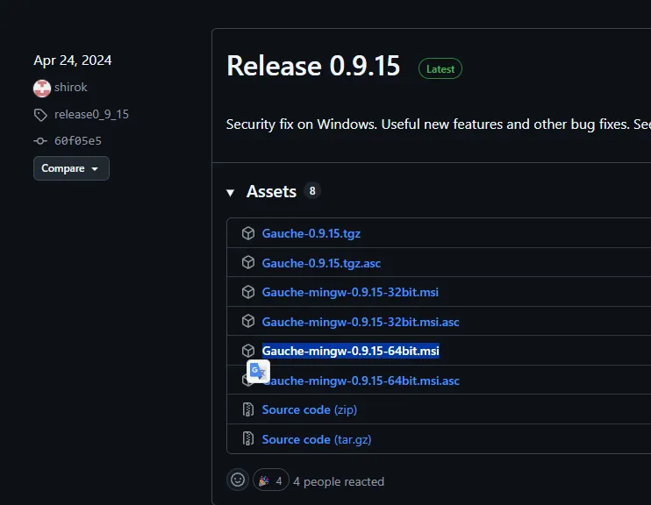The height and width of the screenshot is (505, 651).
Task: Open the smiley add-reaction picker
Action: (237, 480)
